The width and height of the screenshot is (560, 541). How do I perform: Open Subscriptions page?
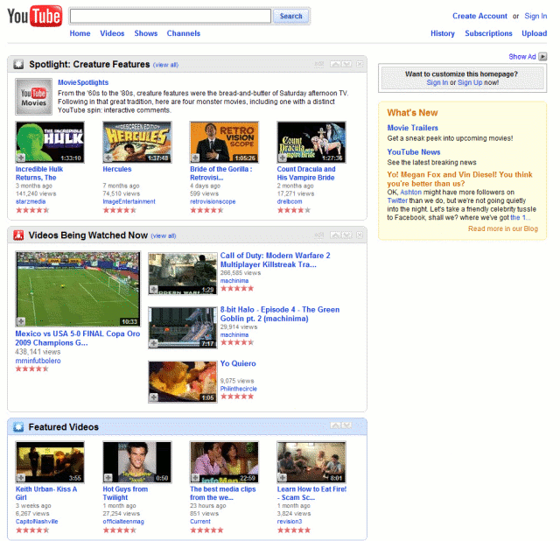(488, 33)
